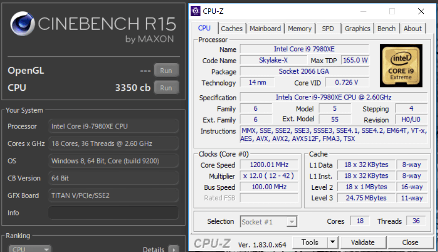
Task: Switch to the Mainboard tab
Action: pos(265,29)
